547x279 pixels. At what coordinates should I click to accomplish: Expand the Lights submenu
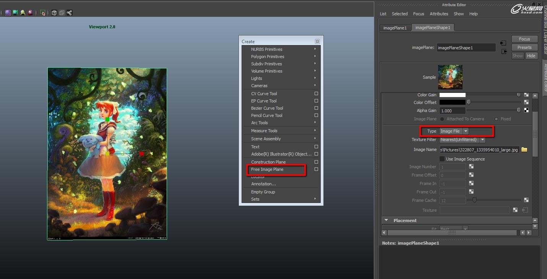281,78
